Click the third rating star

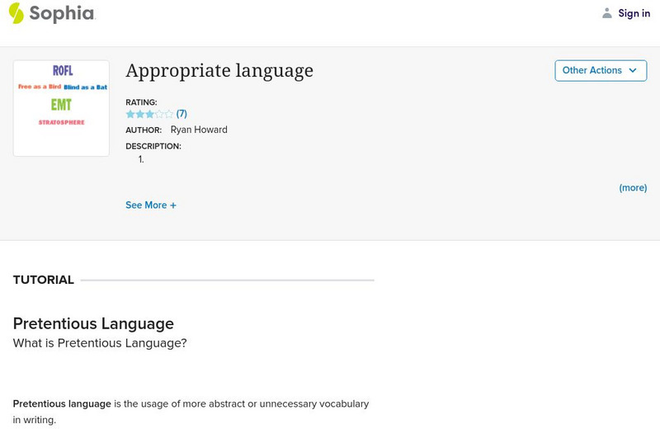tap(149, 114)
